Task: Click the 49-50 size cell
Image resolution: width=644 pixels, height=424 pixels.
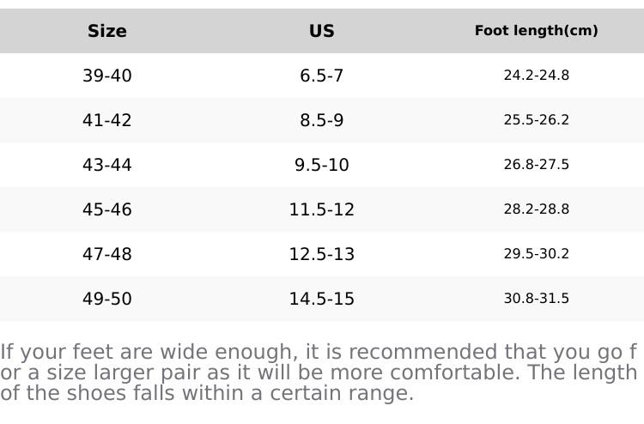Action: 107,299
